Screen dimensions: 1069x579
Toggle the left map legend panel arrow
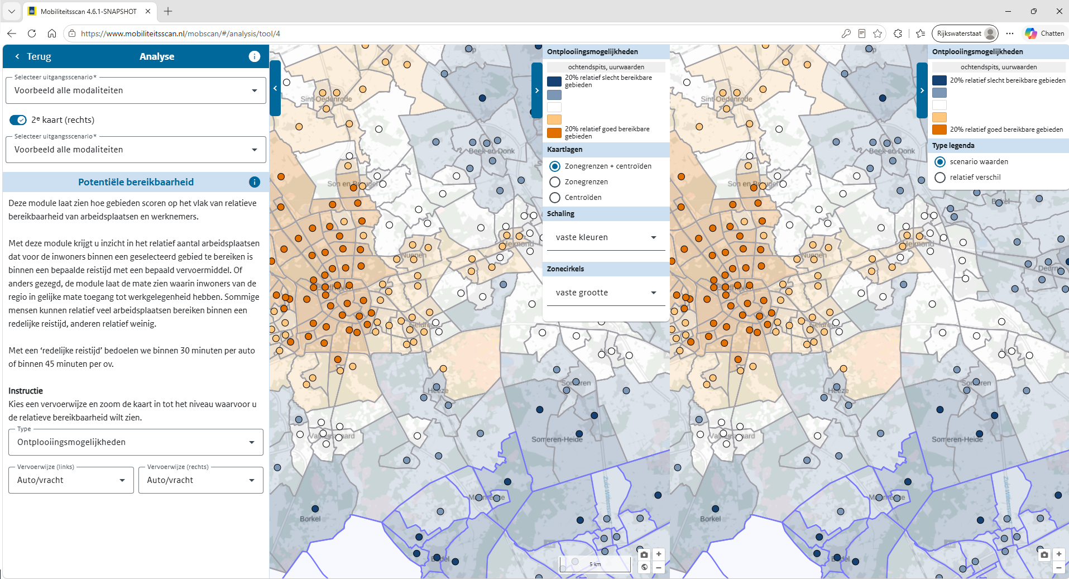(x=537, y=90)
